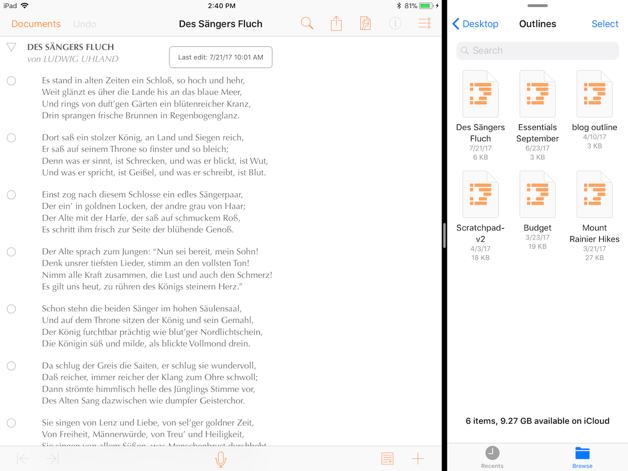Open the document styles wrench icon

point(365,24)
